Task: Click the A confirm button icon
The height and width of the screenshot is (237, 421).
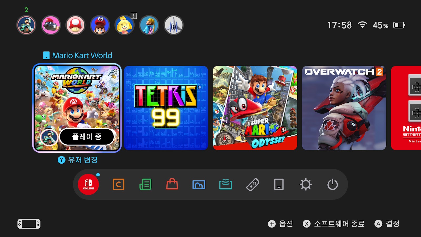Action: 378,224
